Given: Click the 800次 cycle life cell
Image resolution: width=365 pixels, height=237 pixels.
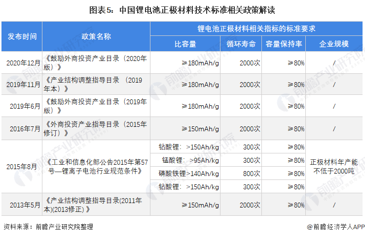Looking at the screenshot, I should 252,174.
